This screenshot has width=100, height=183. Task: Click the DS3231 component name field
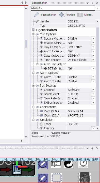(63, 8)
